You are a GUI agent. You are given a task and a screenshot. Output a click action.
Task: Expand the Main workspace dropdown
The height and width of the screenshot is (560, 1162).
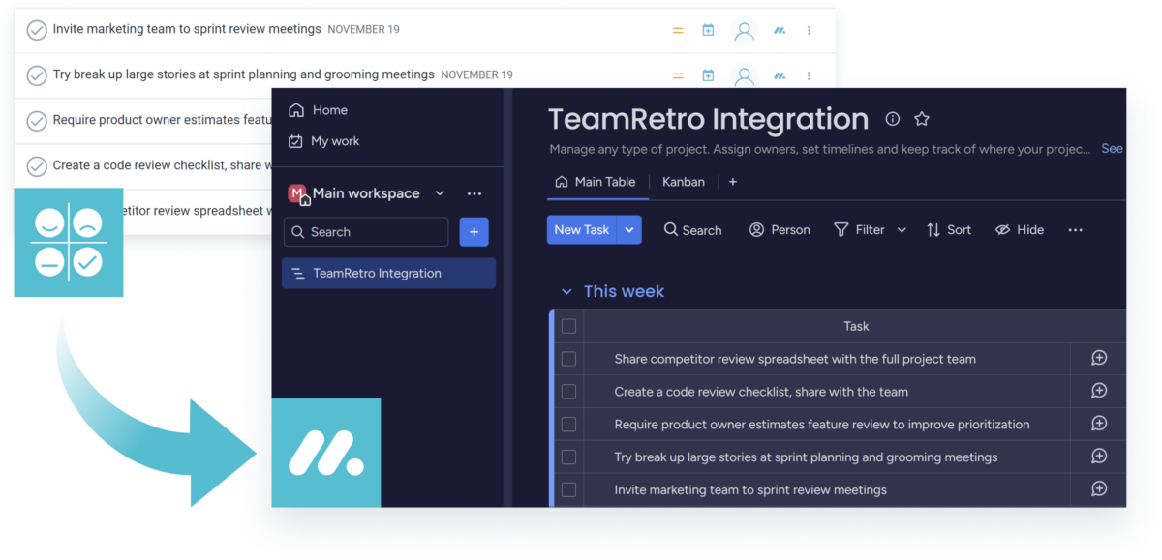[x=439, y=192]
